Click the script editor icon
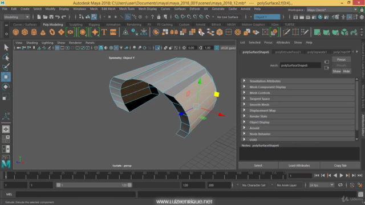The height and width of the screenshot is (205, 365). coord(360,194)
